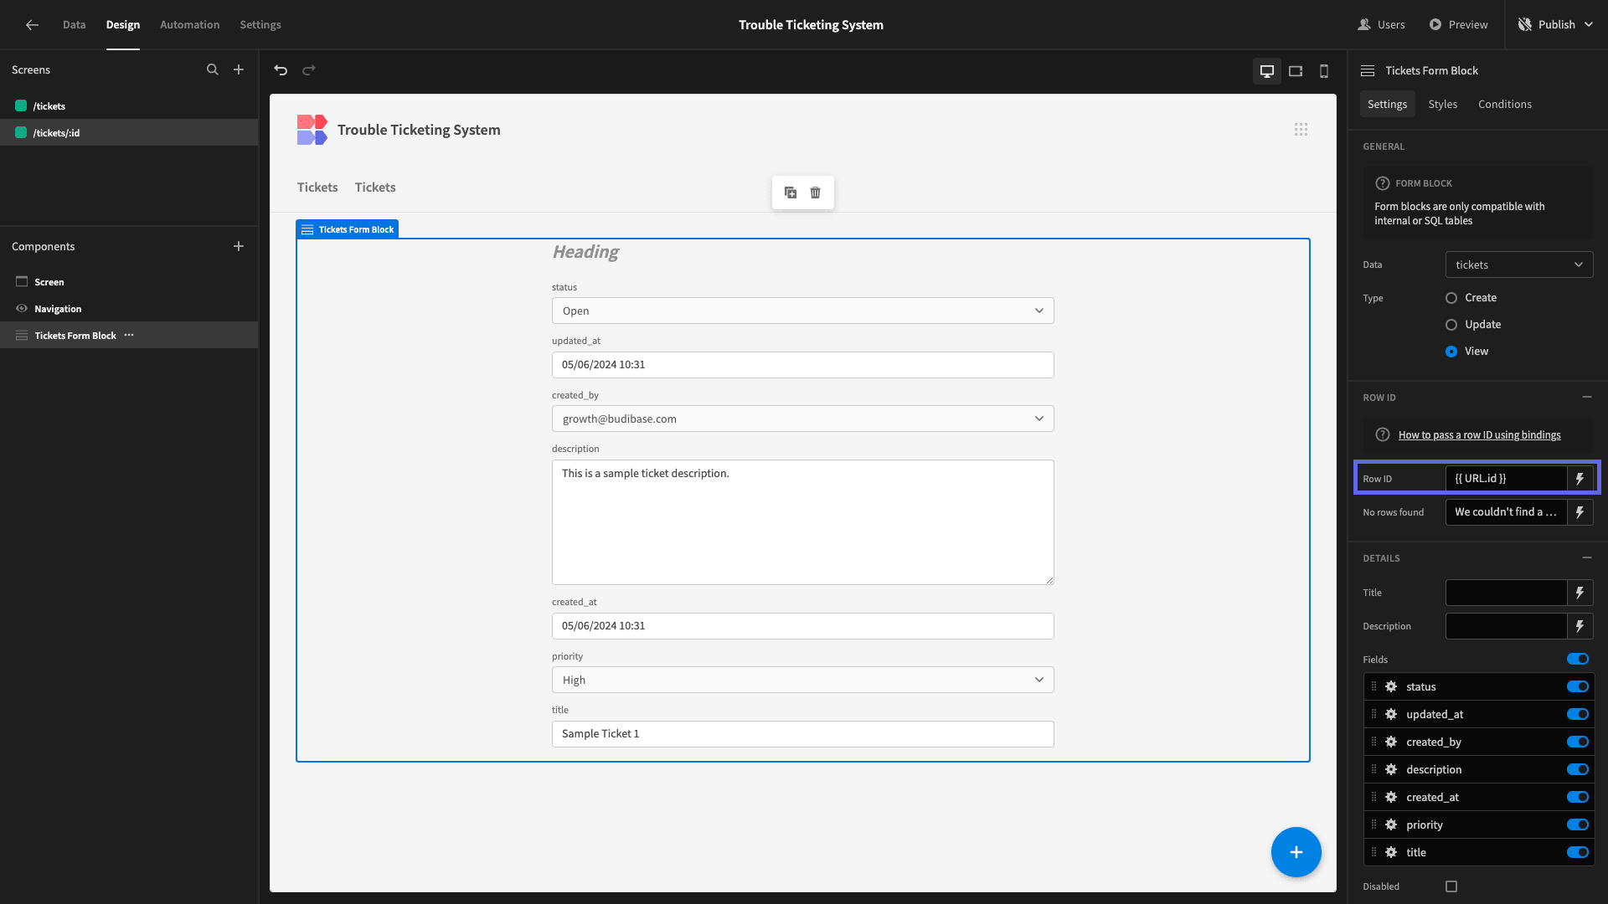Switch to the Automation tab
Viewport: 1608px width, 904px height.
(x=190, y=25)
